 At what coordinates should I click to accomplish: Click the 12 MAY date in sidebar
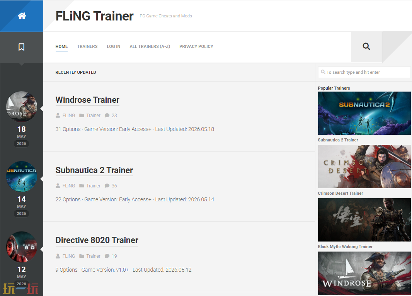click(22, 273)
